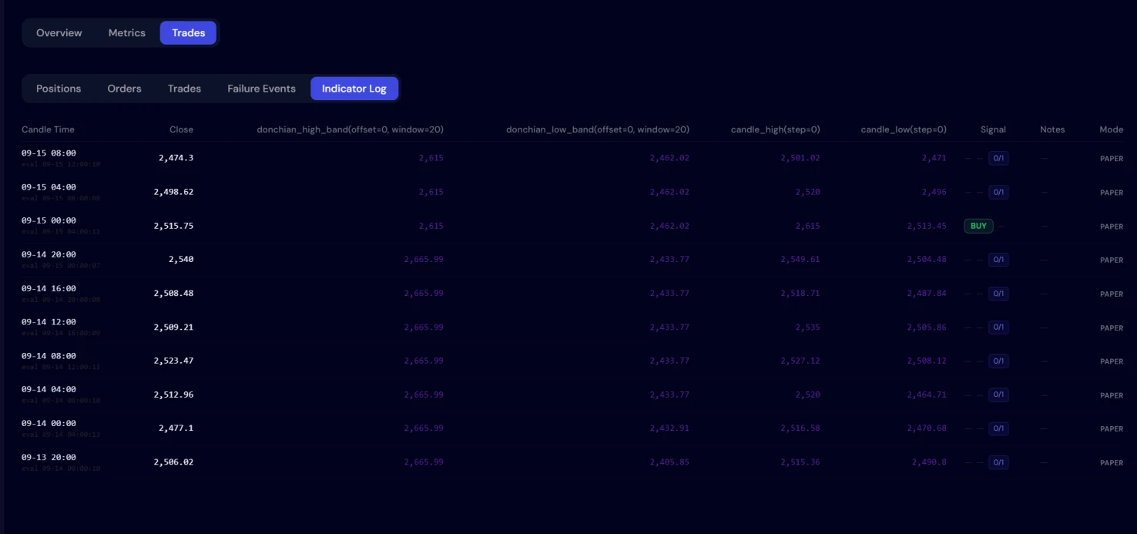Click the close value 2,508.48
The image size is (1137, 534).
(x=173, y=294)
